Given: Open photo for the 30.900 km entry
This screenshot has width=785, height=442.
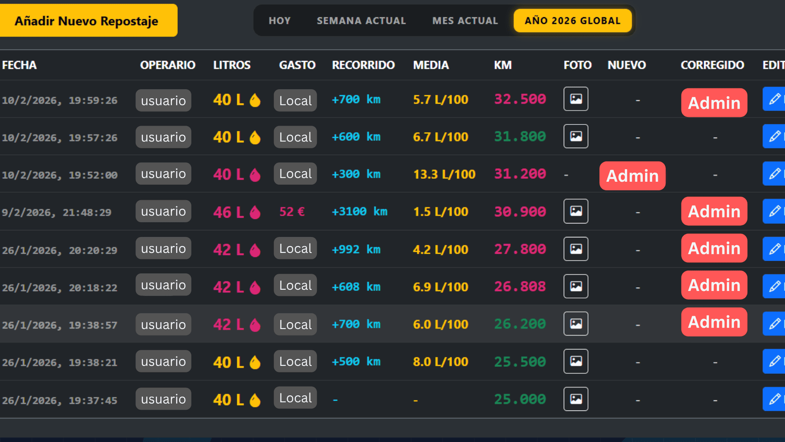Looking at the screenshot, I should click(576, 211).
